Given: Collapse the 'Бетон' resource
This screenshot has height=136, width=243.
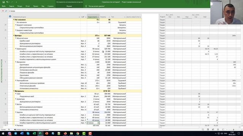Looking at the screenshot, I should 16,104.
